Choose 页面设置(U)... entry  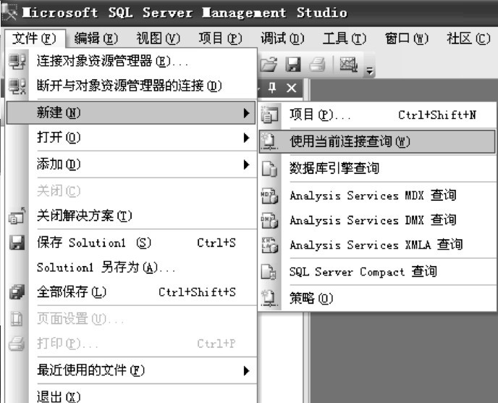pos(131,319)
